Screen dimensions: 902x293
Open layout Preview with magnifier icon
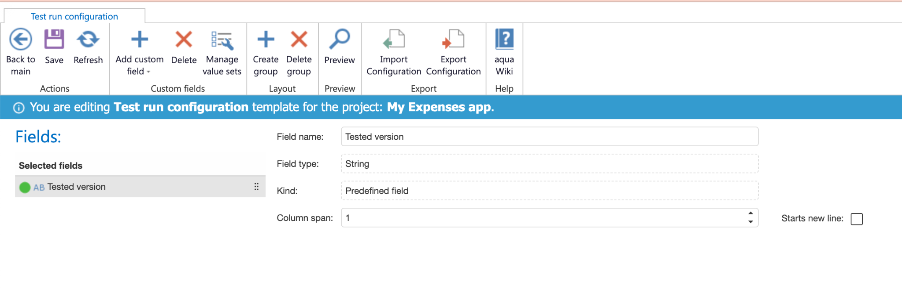coord(340,40)
